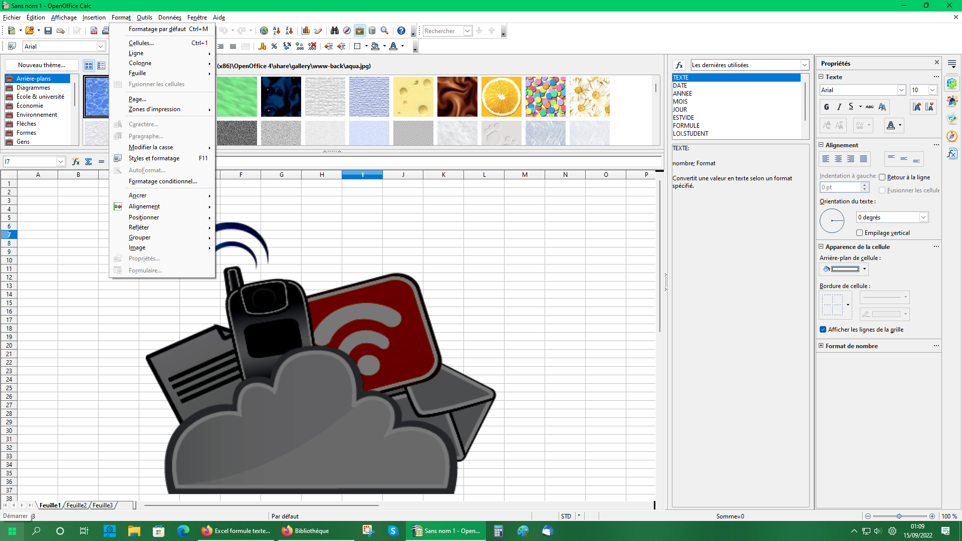Collapse the Texte section
The height and width of the screenshot is (541, 962).
[821, 77]
